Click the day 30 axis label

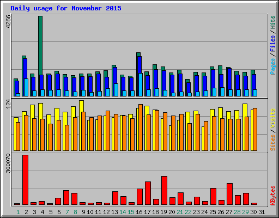[x=253, y=212]
